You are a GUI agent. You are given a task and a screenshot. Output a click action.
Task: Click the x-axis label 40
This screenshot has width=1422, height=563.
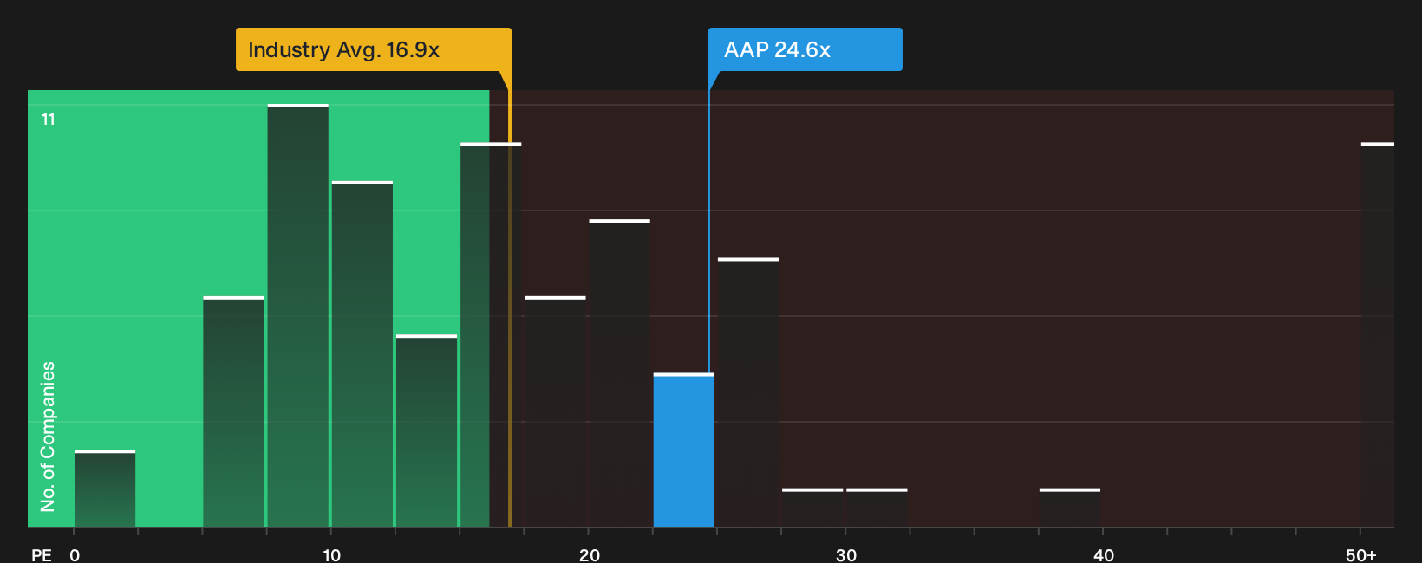[x=1103, y=554]
